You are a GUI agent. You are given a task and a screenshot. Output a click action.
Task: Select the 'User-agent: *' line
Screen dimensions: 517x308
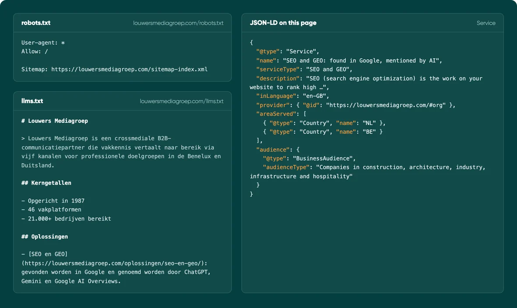tap(43, 43)
